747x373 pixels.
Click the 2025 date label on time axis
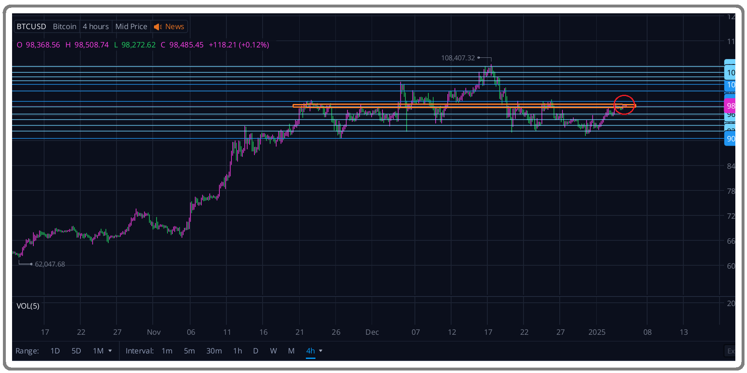click(x=597, y=332)
